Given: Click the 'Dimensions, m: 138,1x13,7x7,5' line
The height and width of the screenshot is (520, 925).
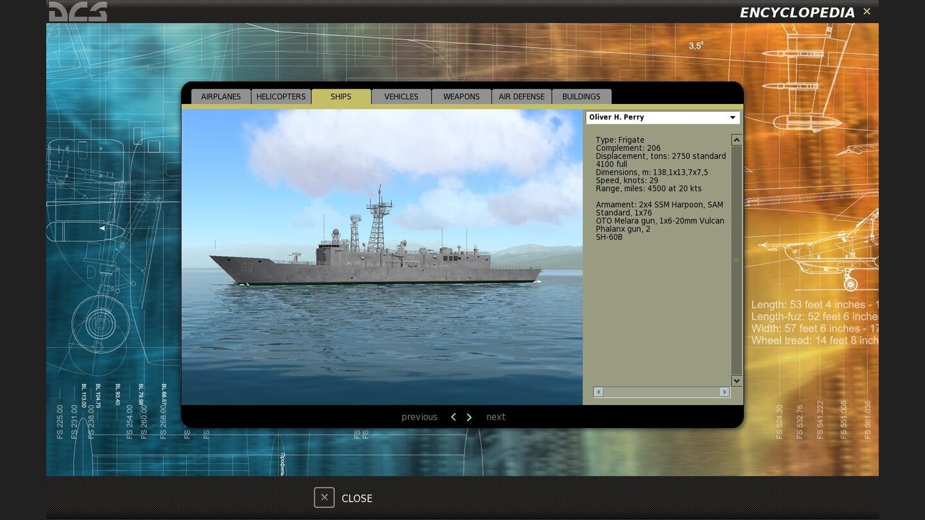Looking at the screenshot, I should click(652, 172).
